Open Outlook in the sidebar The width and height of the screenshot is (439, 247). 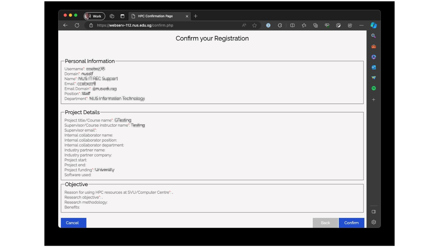(x=373, y=67)
